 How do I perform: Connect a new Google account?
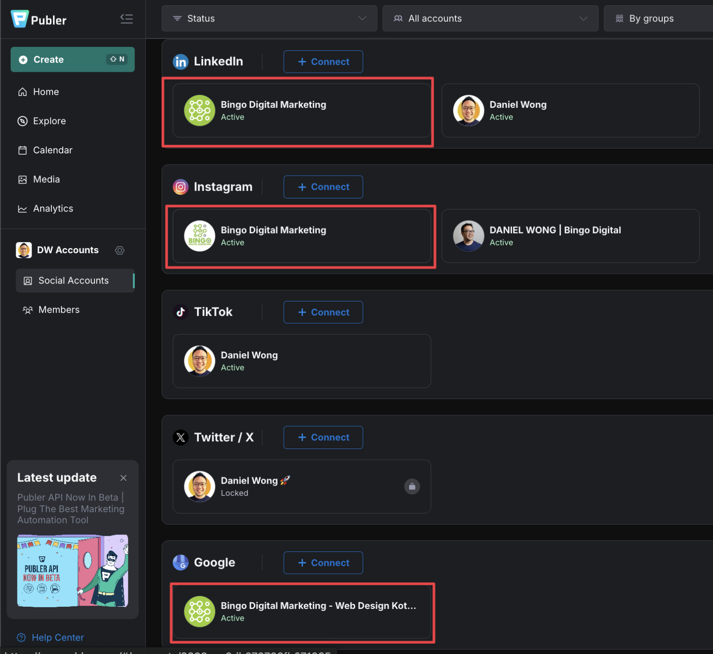tap(323, 563)
